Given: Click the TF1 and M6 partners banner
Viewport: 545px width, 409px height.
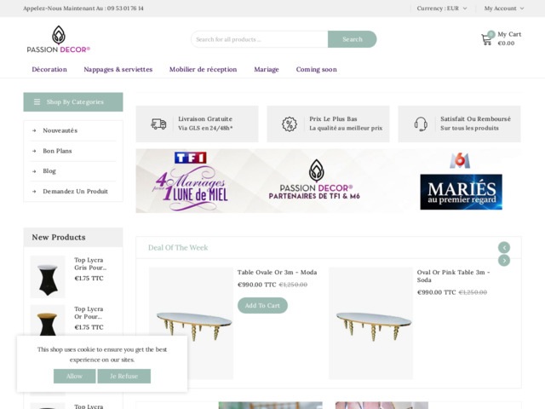Looking at the screenshot, I should point(329,181).
